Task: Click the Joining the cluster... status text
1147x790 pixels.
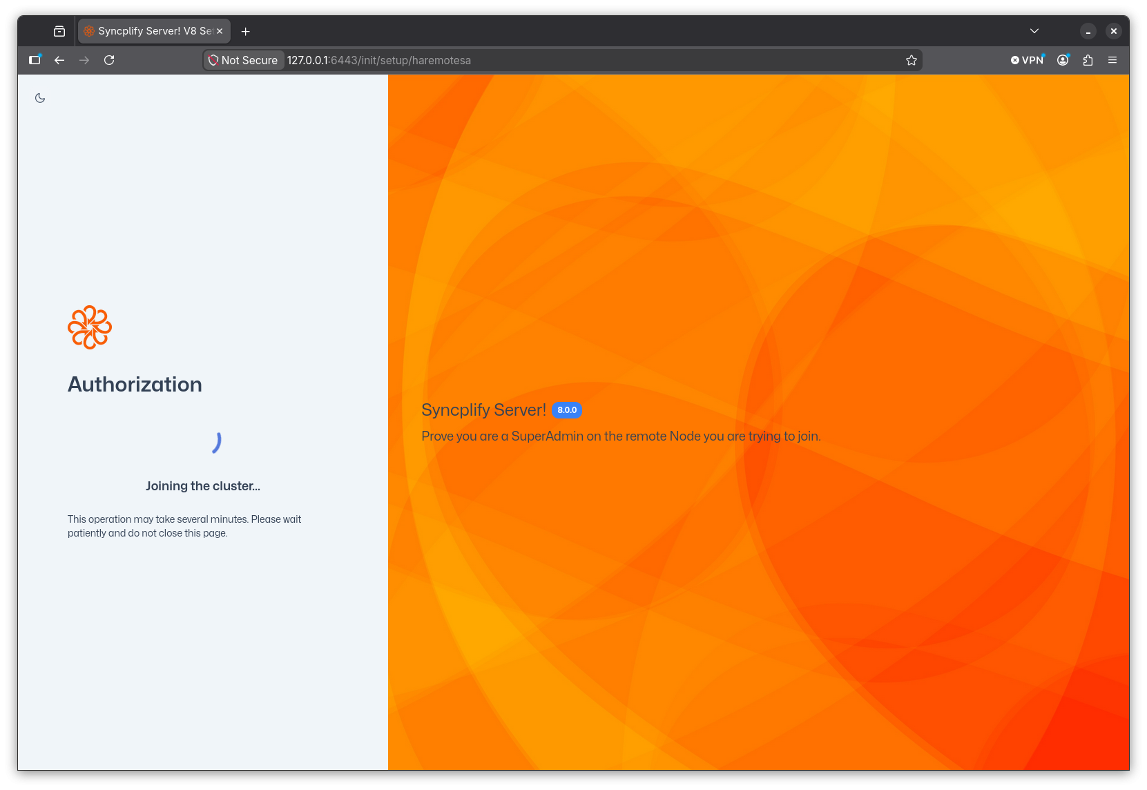Action: (203, 486)
